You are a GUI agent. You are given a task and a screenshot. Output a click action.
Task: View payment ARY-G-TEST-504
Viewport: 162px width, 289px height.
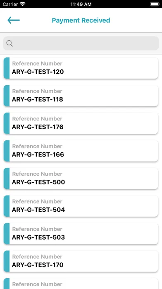tap(81, 206)
